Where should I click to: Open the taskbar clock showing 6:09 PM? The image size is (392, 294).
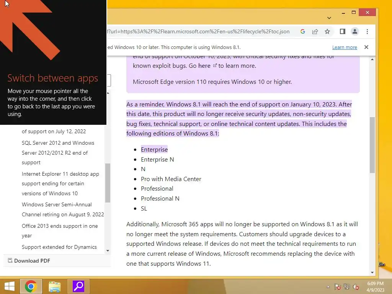(x=375, y=287)
